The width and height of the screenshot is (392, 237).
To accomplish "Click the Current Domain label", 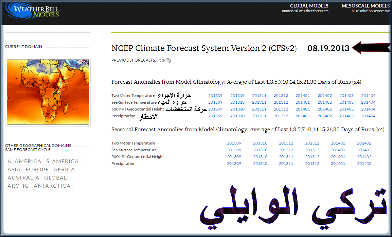I will 23,47.
